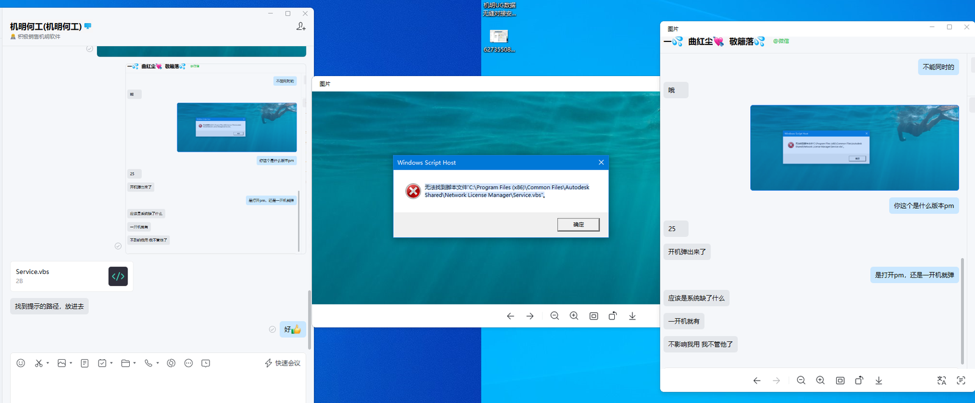
Task: Show actual size in right image viewer
Action: tap(840, 380)
